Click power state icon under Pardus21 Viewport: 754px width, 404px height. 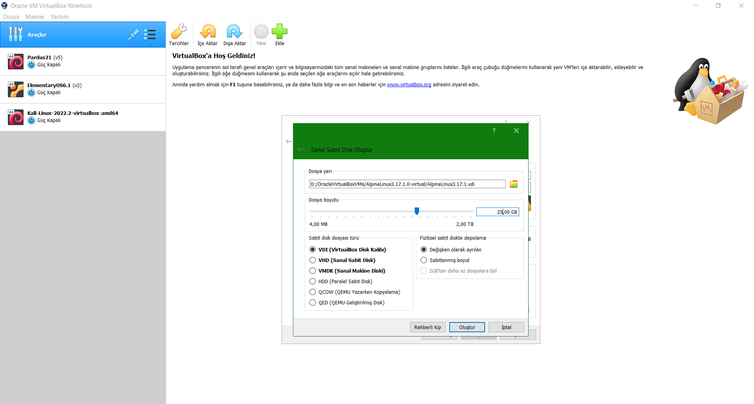(31, 65)
